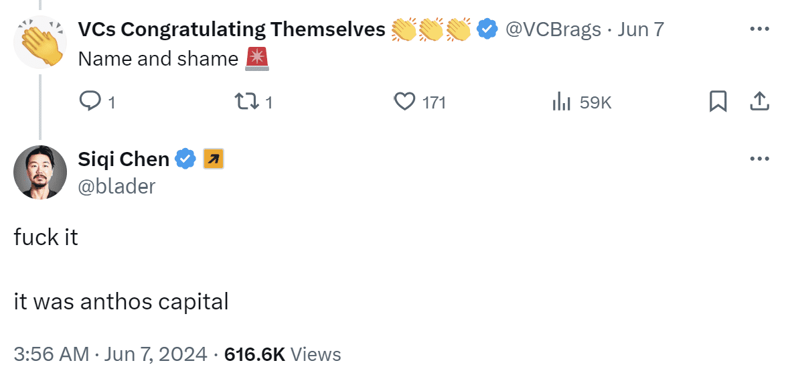Open Siqi Chen's profile photo
This screenshot has width=786, height=375.
40,172
